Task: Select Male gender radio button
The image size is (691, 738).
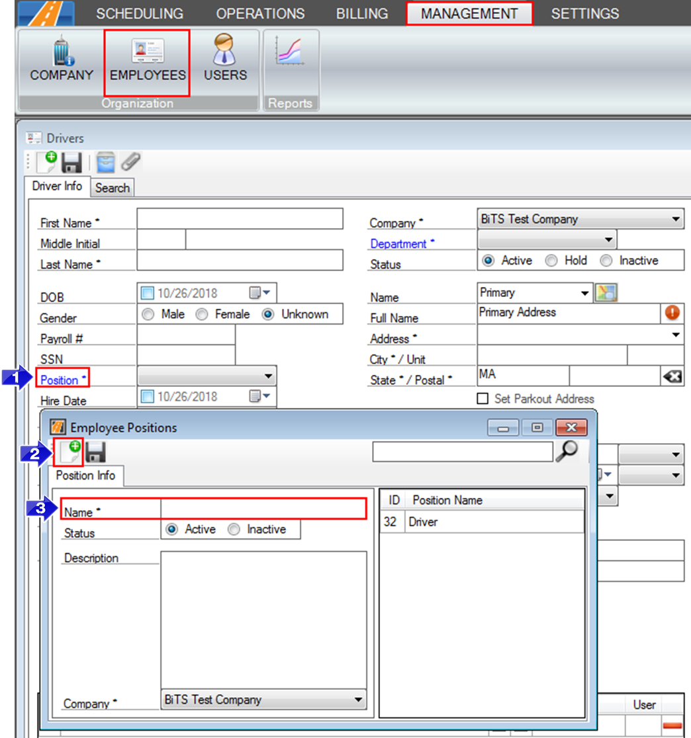Action: tap(148, 314)
